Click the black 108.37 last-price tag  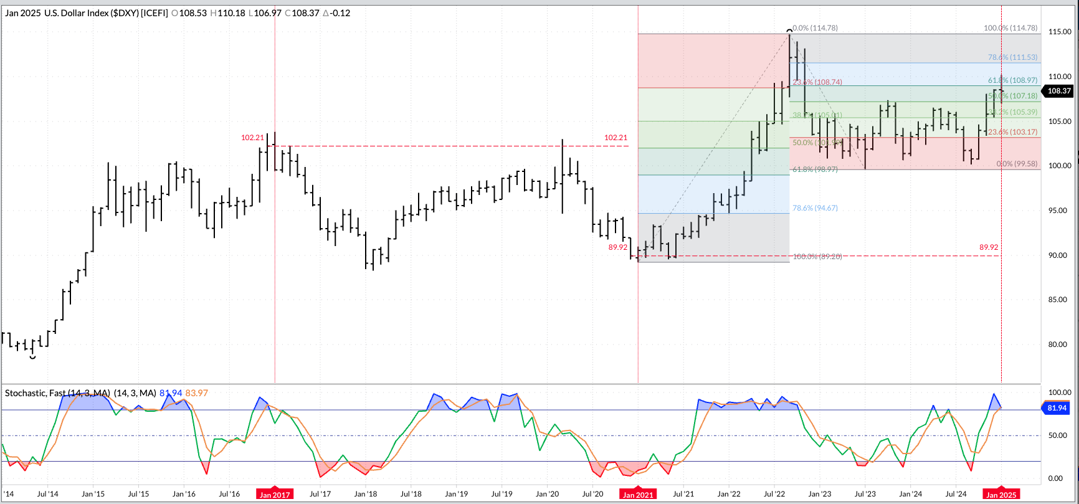pos(1058,91)
